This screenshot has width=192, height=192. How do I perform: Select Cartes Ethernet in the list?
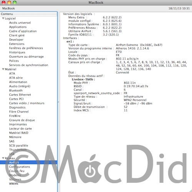click(20, 95)
